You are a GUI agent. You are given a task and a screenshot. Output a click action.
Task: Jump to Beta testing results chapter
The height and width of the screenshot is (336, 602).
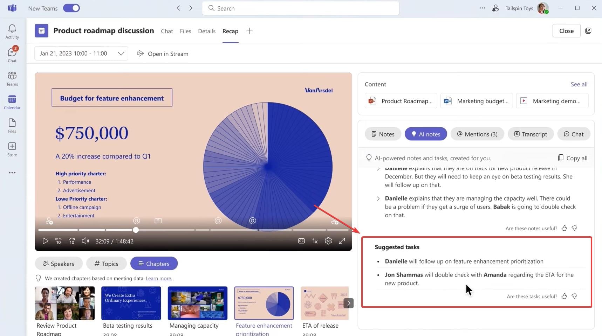coord(131,303)
